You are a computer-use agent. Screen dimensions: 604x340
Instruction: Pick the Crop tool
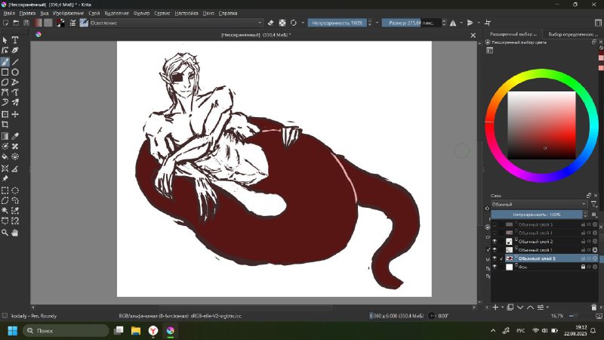(x=5, y=124)
